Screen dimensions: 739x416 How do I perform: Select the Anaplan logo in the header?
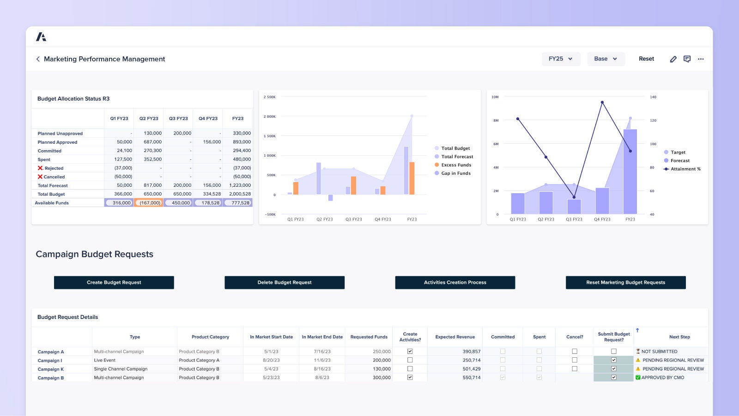click(x=42, y=36)
